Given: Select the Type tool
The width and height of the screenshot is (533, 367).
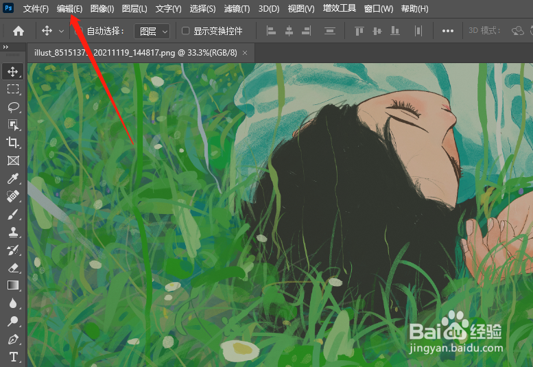Looking at the screenshot, I should click(13, 357).
